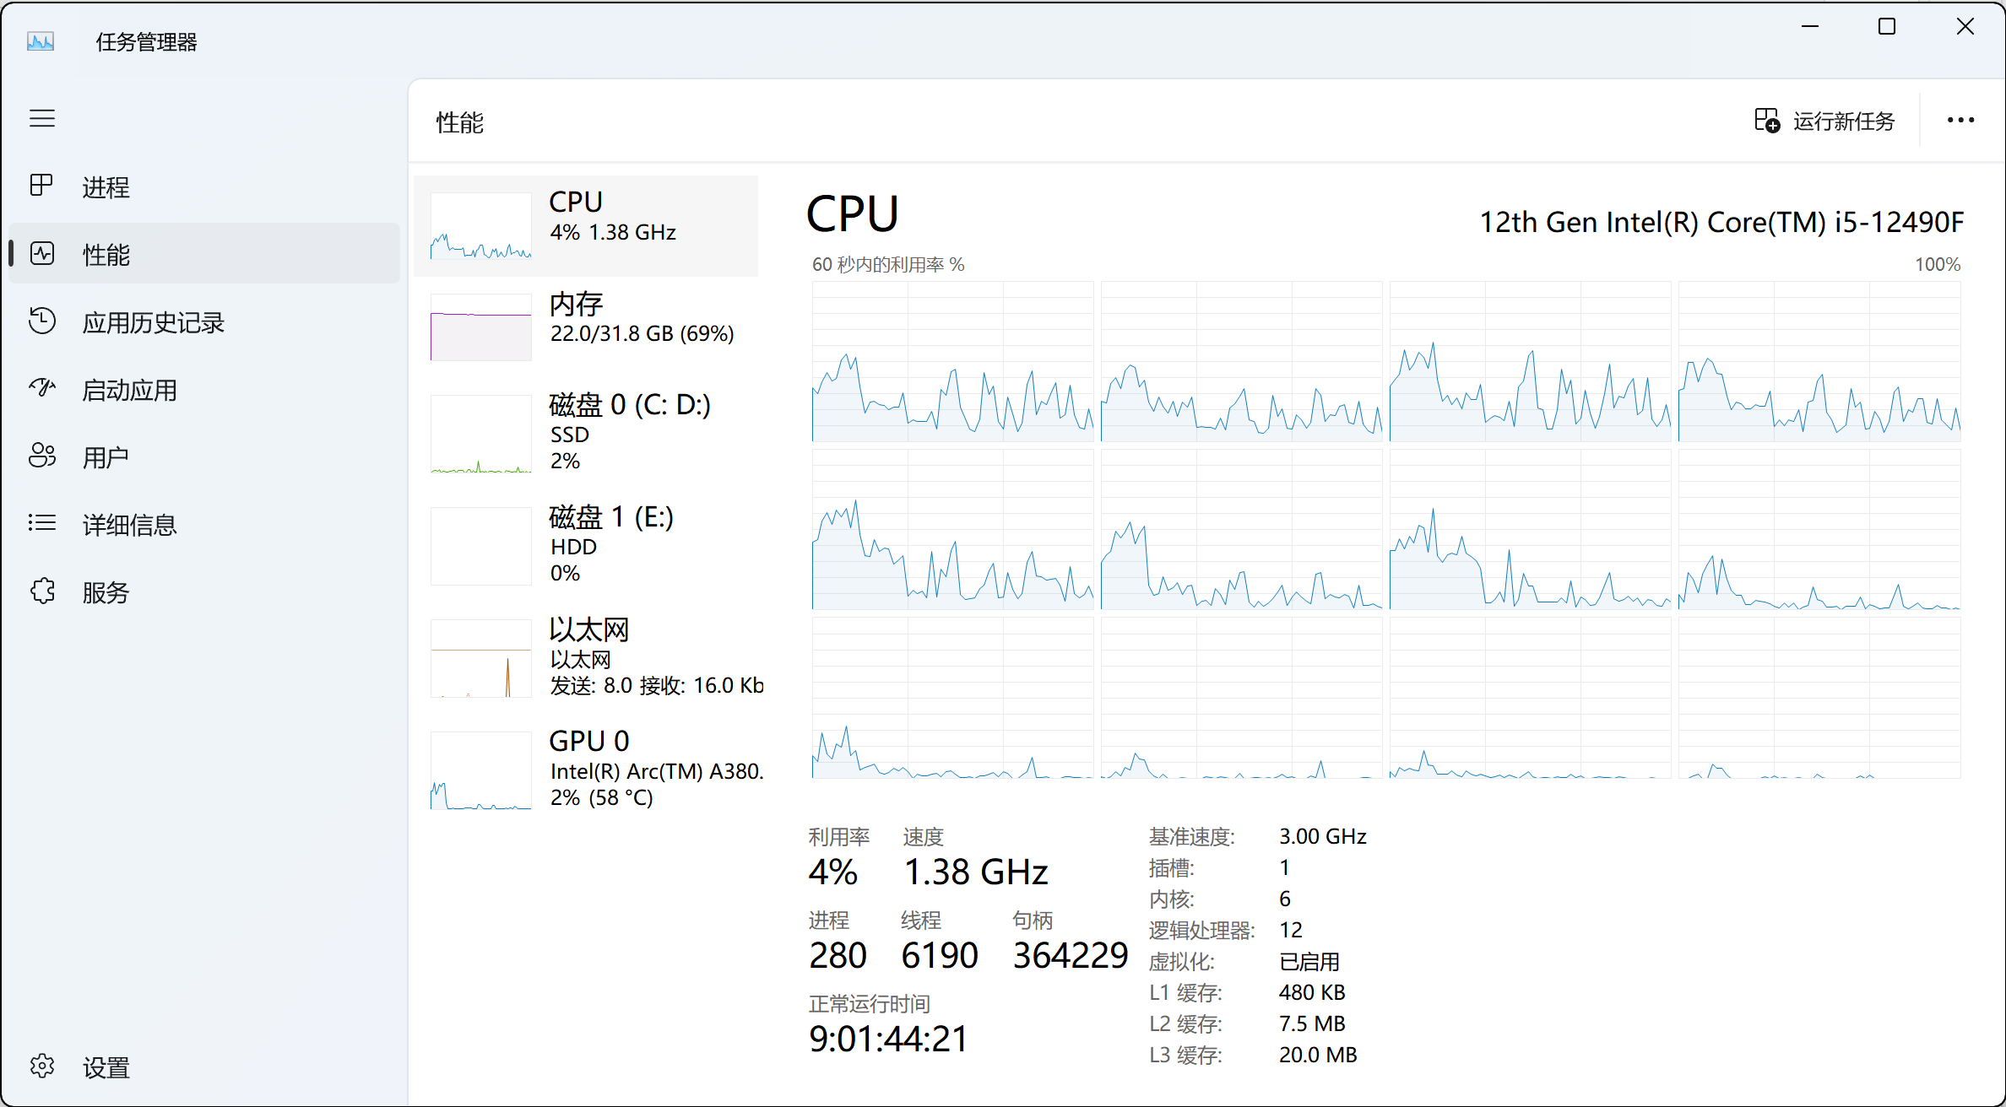The image size is (2006, 1107).
Task: Show 磁盘 0 (C: D:) SSD details
Action: click(586, 433)
